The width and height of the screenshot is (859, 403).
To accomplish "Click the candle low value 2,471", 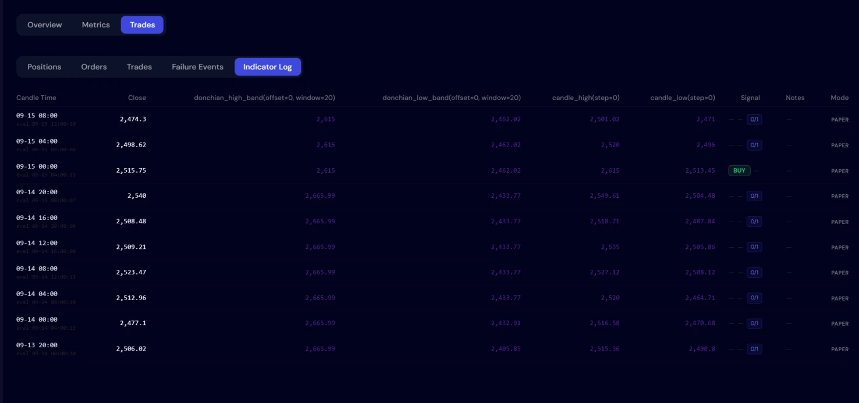I will click(x=706, y=119).
